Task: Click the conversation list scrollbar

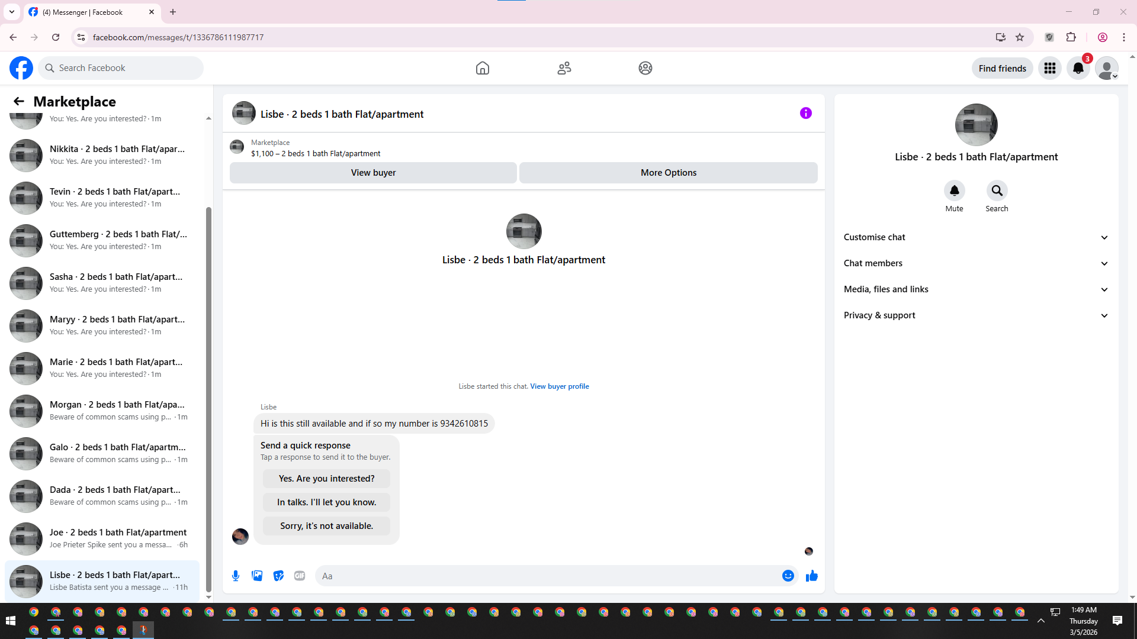Action: point(208,399)
